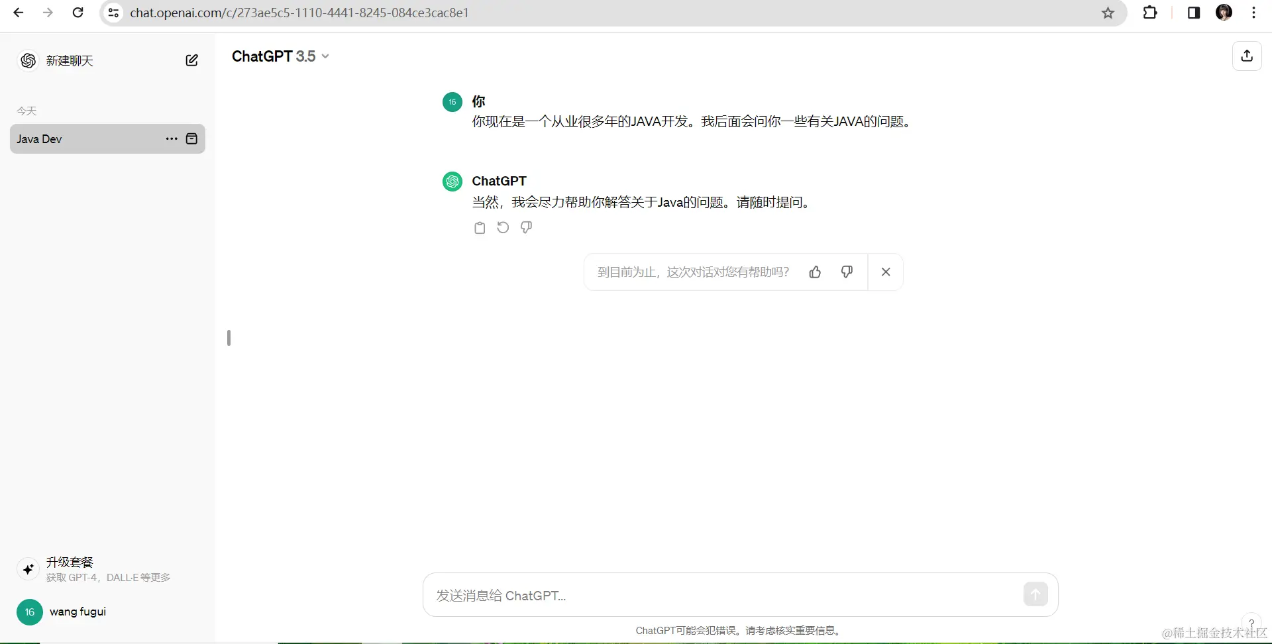The image size is (1272, 644).
Task: Click the ChatGPT name above the reply
Action: coord(499,181)
